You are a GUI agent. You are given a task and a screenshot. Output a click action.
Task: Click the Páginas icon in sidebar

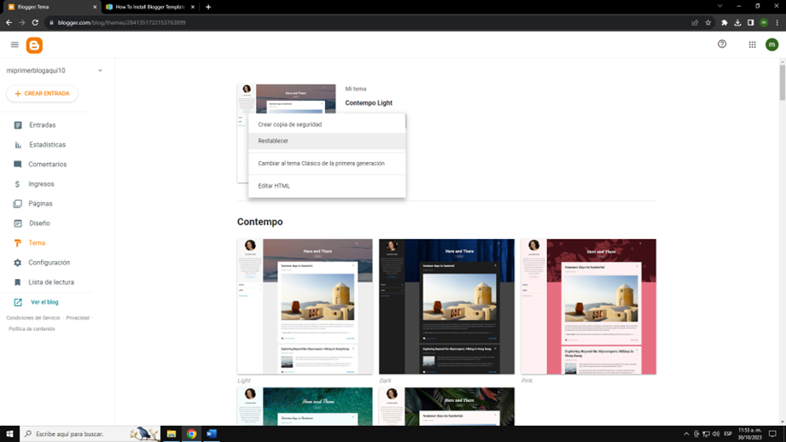(x=18, y=203)
